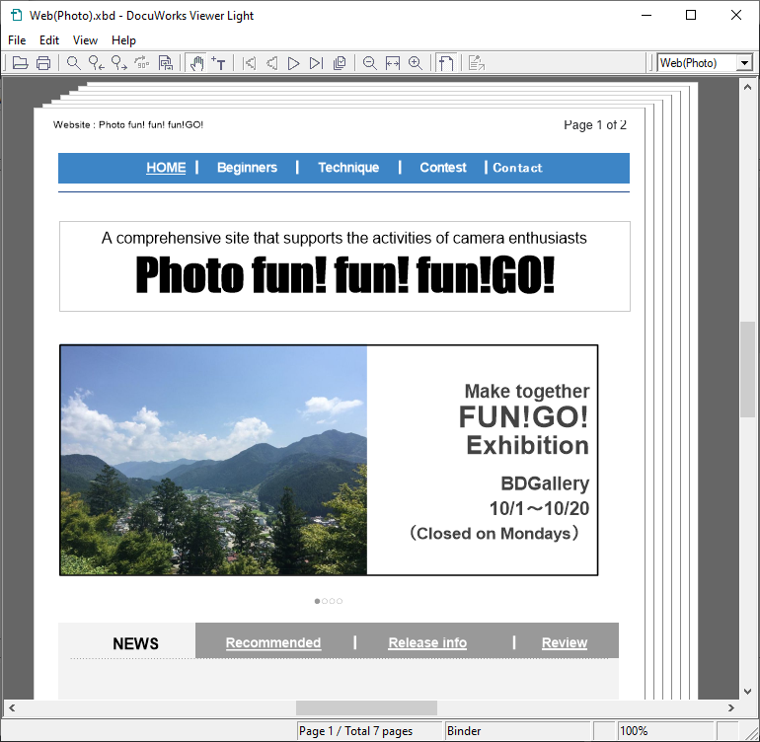
Task: Open the Edit menu
Action: pyautogui.click(x=49, y=40)
